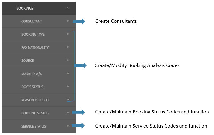Click 'Create/Maintain Service Status Codes and function' text
The width and height of the screenshot is (214, 135).
(151, 126)
